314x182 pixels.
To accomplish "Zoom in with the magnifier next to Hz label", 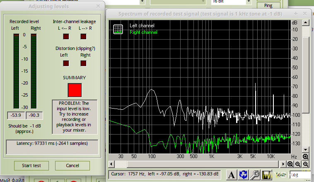I will [x=305, y=156].
